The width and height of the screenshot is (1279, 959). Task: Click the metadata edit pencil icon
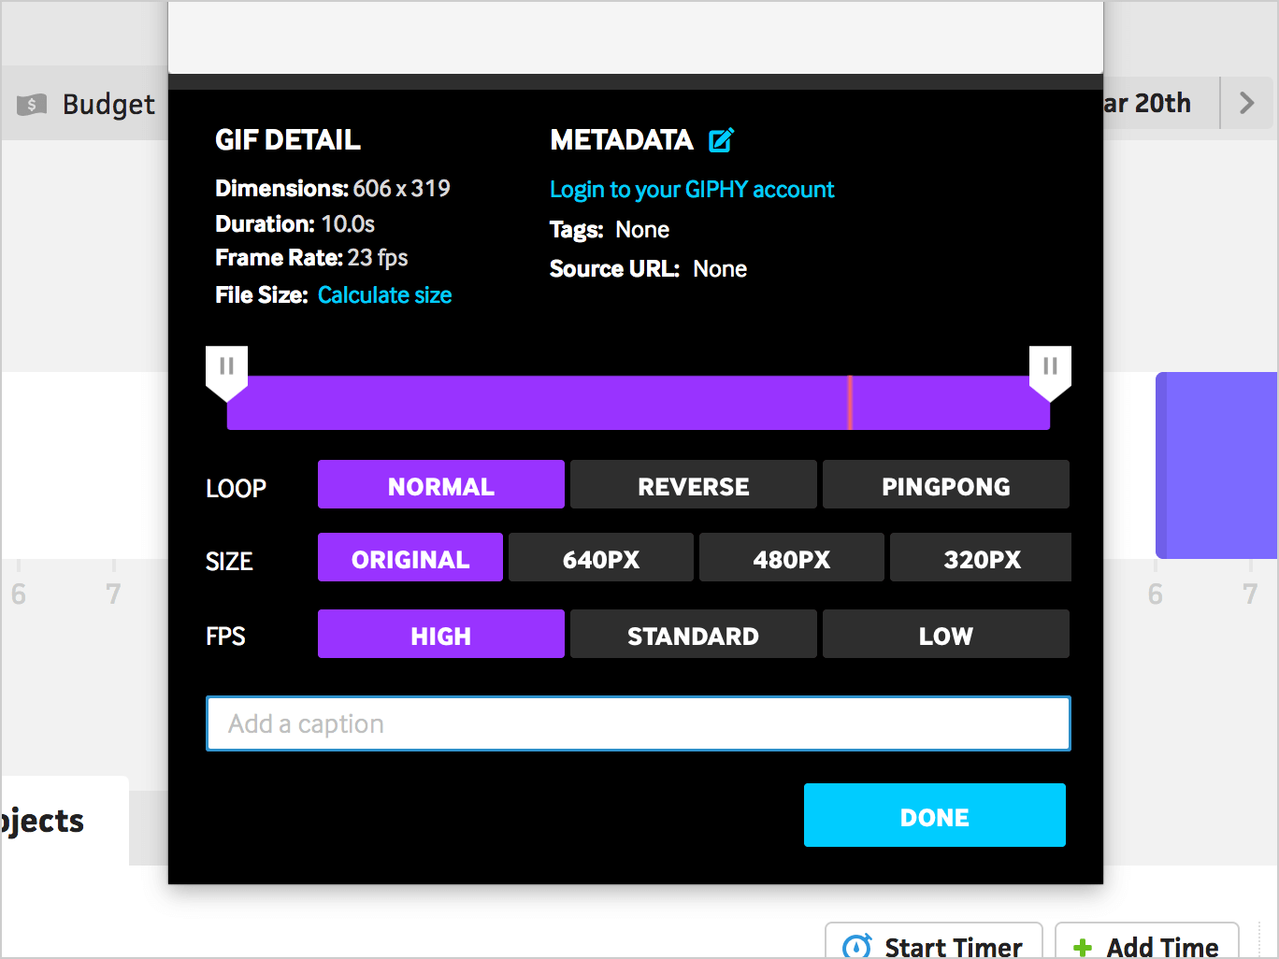tap(721, 140)
